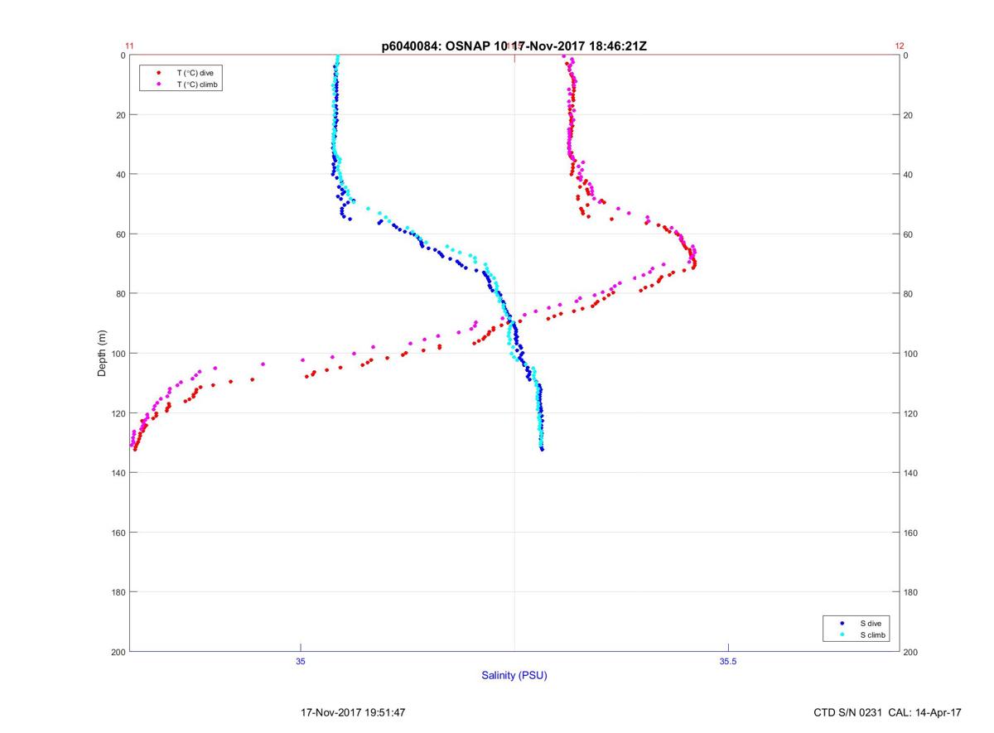This screenshot has width=994, height=733.
Task: Click depth tick 20 on the right axis
Action: pyautogui.click(x=908, y=115)
